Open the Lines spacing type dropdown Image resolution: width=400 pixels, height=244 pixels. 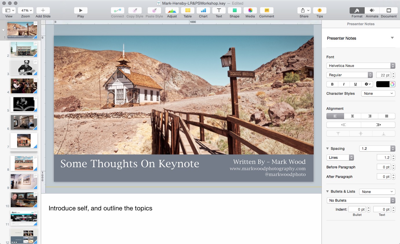[340, 158]
